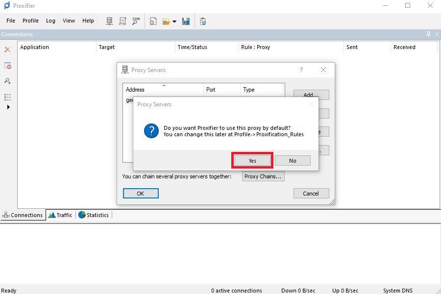Confirm with the Yes button

(x=252, y=161)
